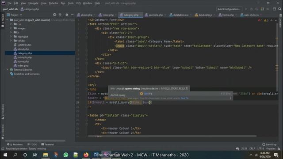Go to next highlighted error arrow

(x=276, y=20)
